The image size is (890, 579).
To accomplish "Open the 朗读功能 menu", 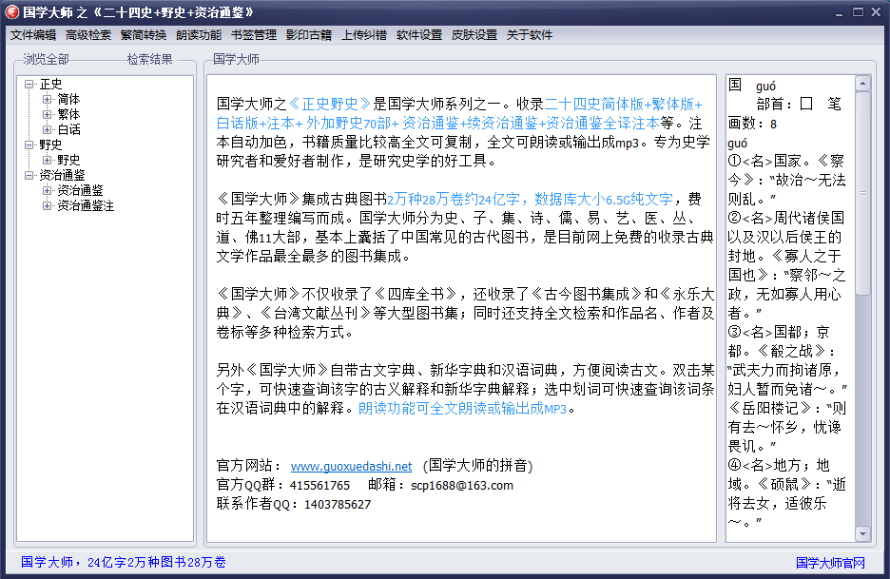I will 199,35.
